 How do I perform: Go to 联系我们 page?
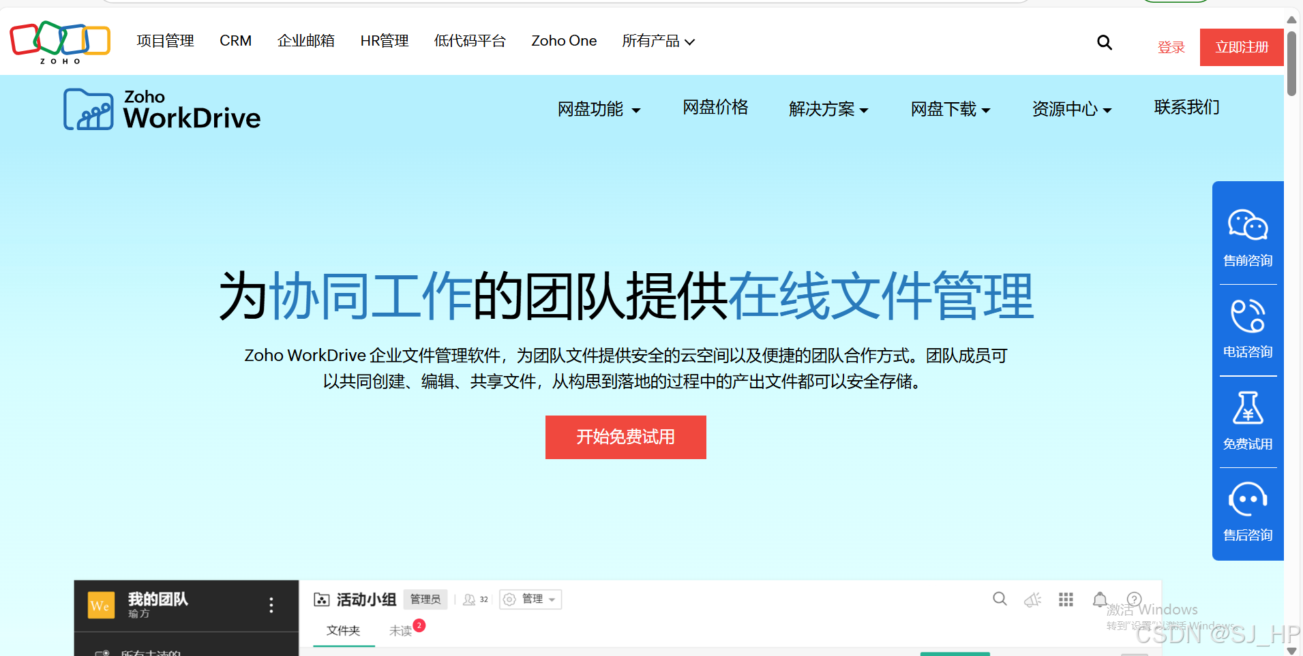(x=1186, y=107)
